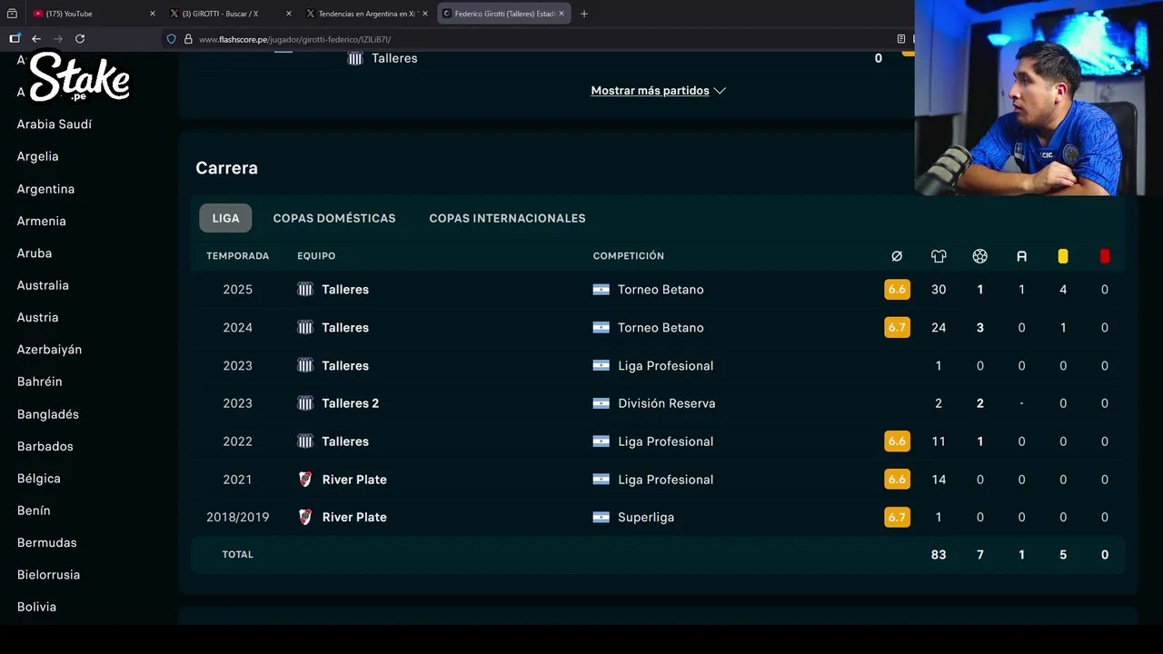Click the matches played jersey icon
The image size is (1163, 654).
939,256
